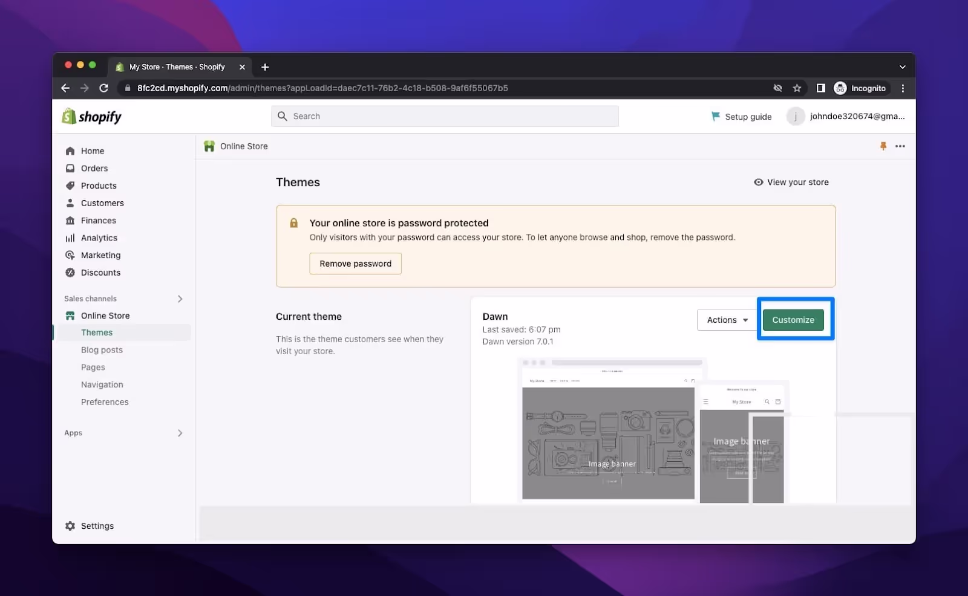The image size is (968, 596).
Task: Close the My Store Themes tab
Action: [242, 67]
